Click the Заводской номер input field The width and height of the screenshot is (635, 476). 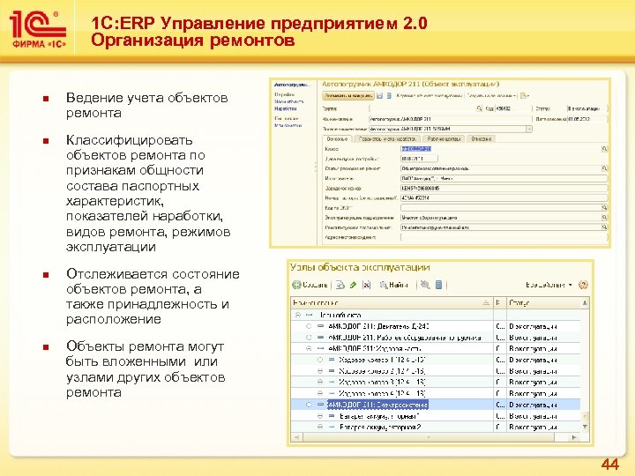pyautogui.click(x=504, y=189)
